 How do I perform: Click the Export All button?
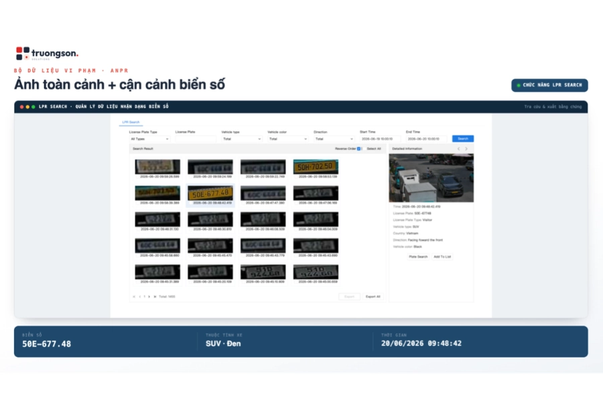pyautogui.click(x=373, y=297)
